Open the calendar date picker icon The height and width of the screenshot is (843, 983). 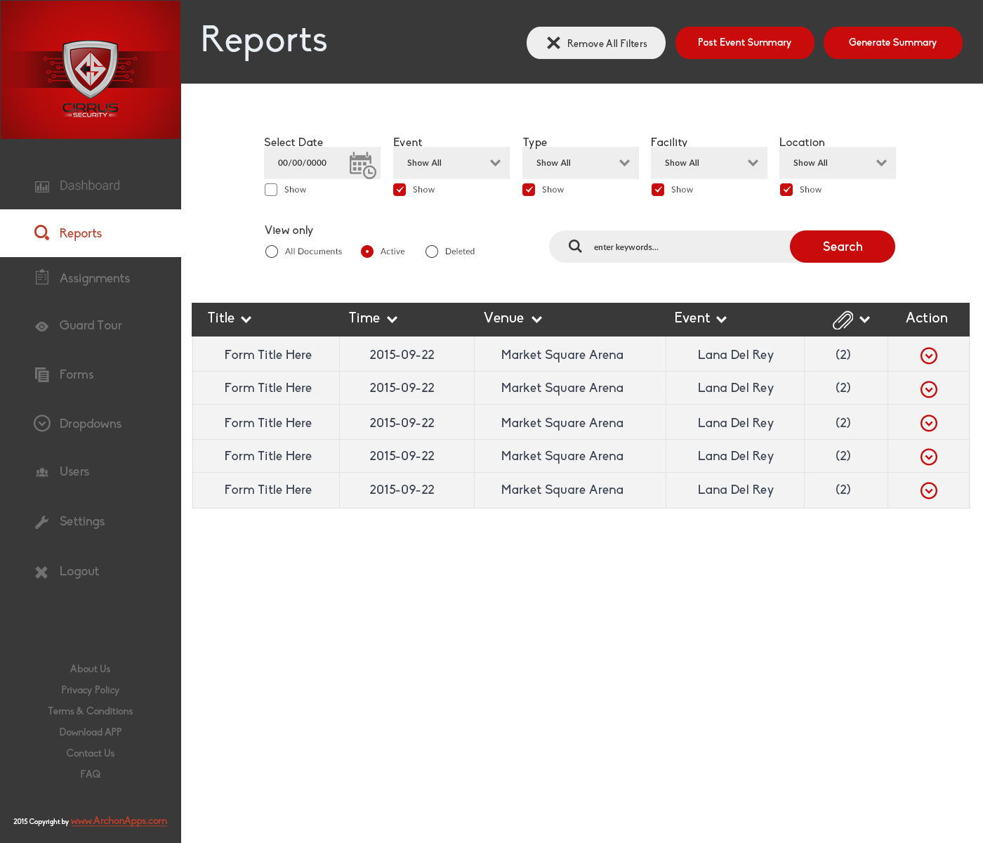(362, 165)
